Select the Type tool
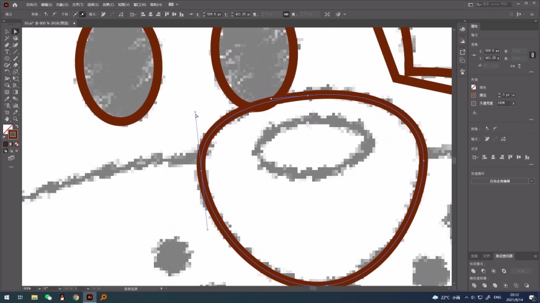The width and height of the screenshot is (540, 303). click(x=7, y=51)
